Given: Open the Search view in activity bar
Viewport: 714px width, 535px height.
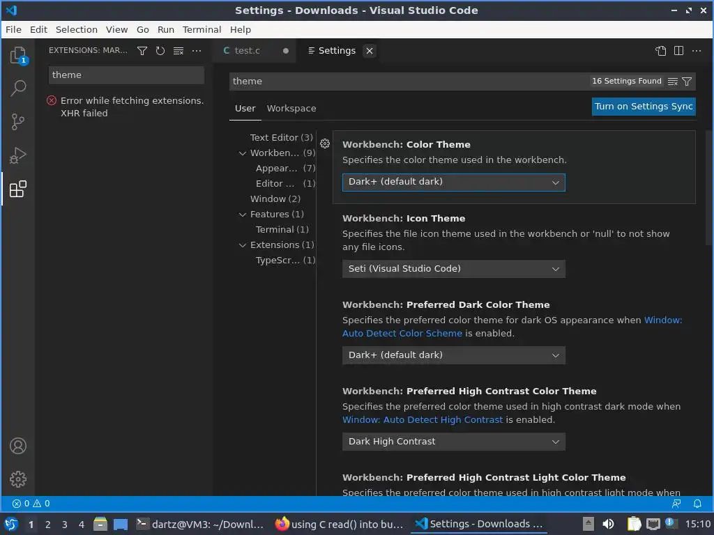Looking at the screenshot, I should pyautogui.click(x=18, y=88).
